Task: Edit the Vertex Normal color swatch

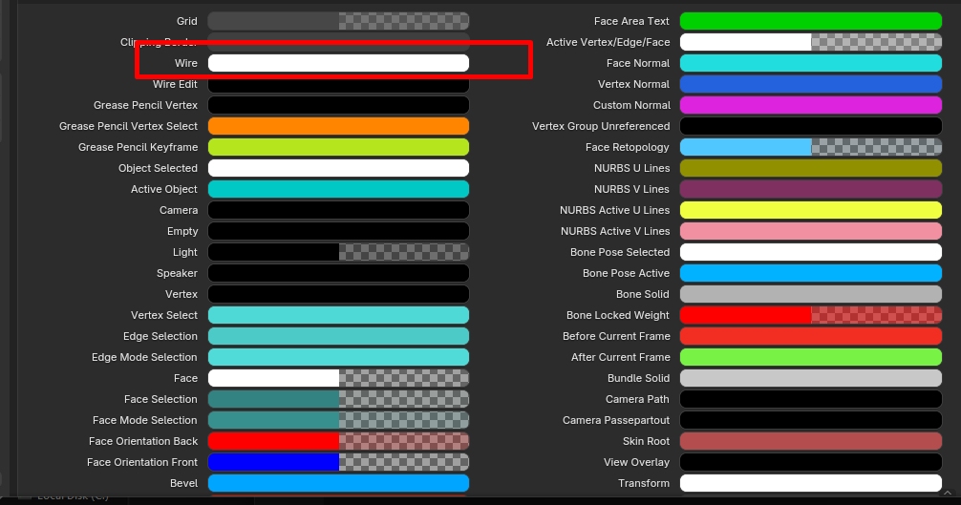Action: click(x=811, y=84)
